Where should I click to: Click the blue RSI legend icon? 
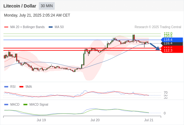(6, 87)
